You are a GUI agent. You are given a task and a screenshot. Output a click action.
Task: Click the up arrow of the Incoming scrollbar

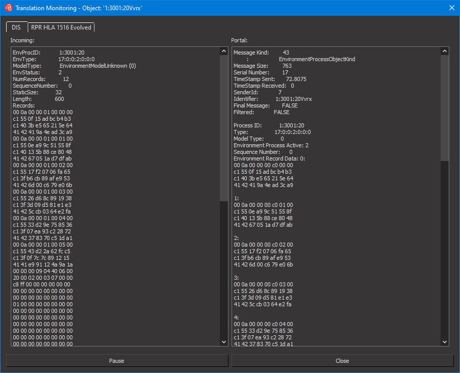[223, 50]
